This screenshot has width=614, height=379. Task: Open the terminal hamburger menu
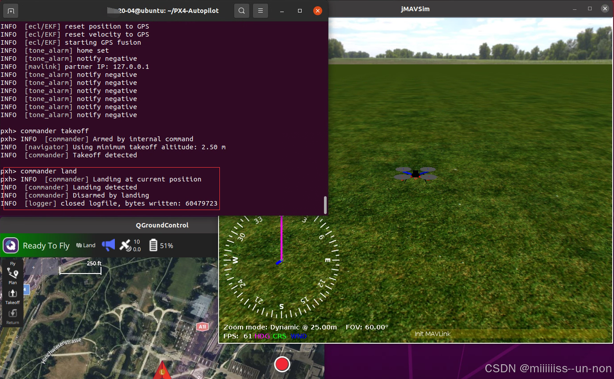261,10
